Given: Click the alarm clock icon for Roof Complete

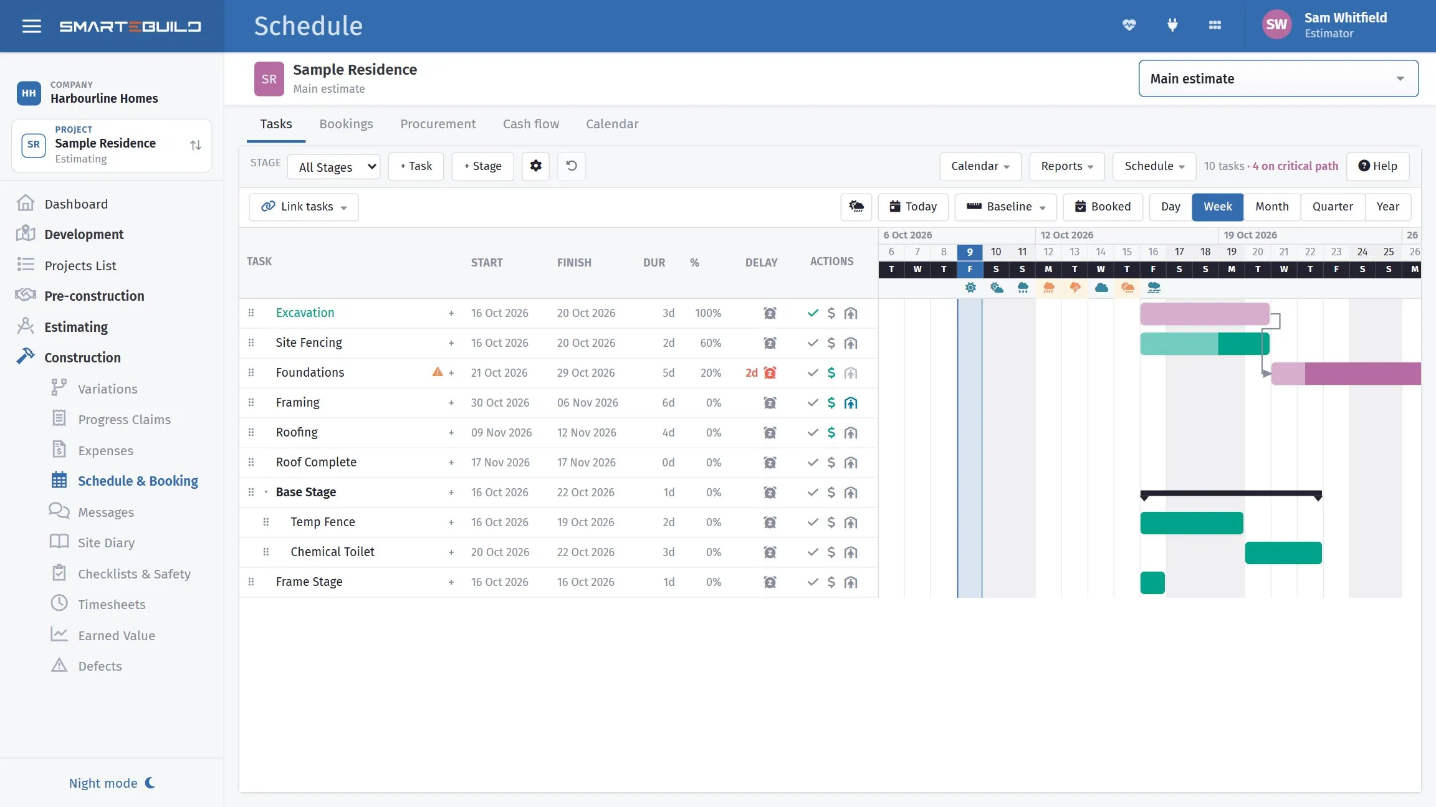Looking at the screenshot, I should pyautogui.click(x=770, y=463).
